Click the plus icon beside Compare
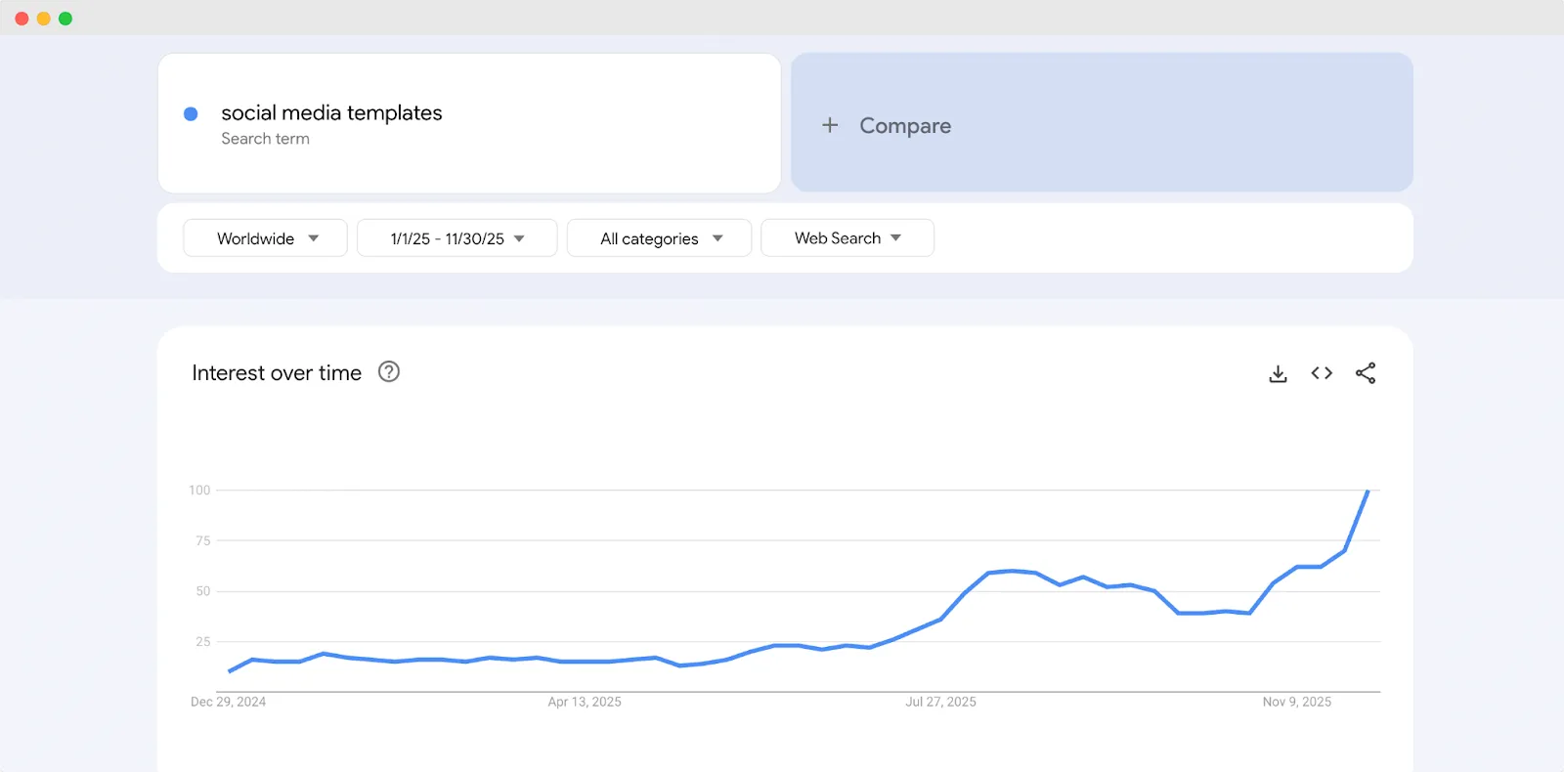 (x=830, y=125)
